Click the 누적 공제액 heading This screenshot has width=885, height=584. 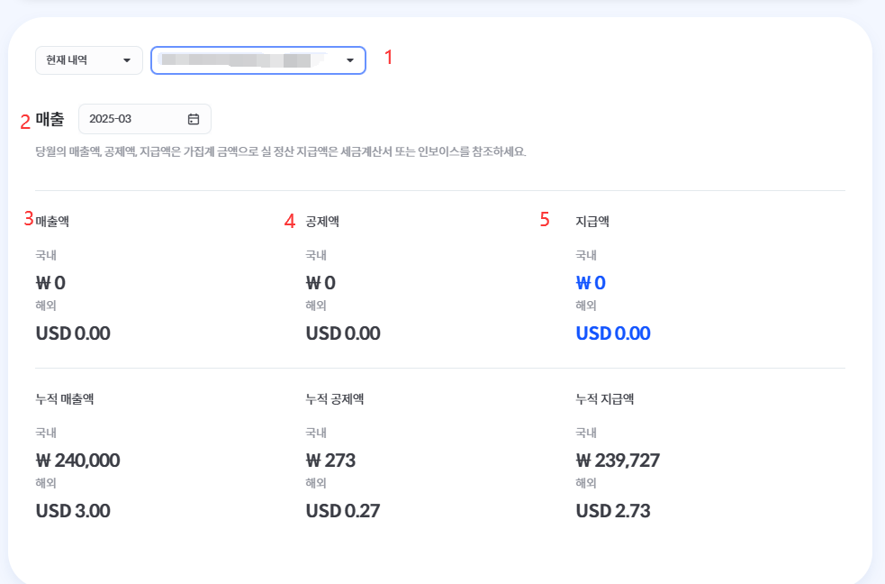335,399
